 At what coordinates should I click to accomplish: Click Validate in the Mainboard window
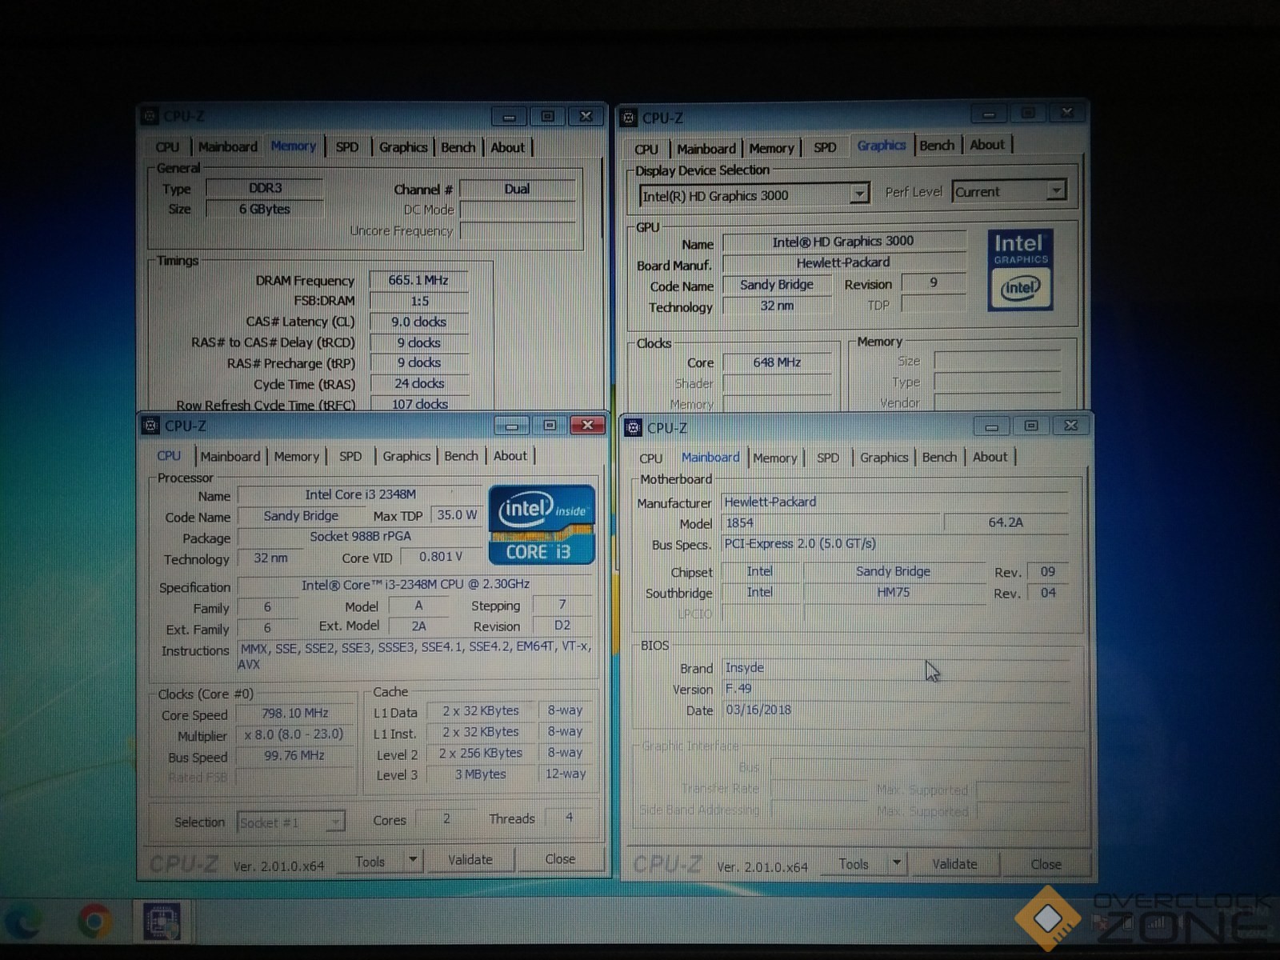pos(954,864)
